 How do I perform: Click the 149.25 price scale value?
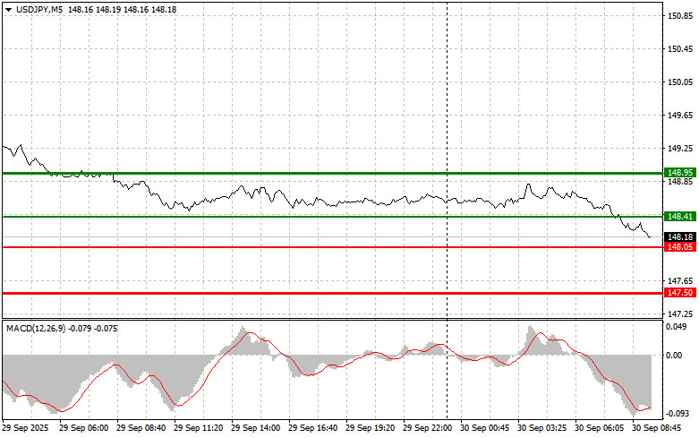[x=680, y=149]
